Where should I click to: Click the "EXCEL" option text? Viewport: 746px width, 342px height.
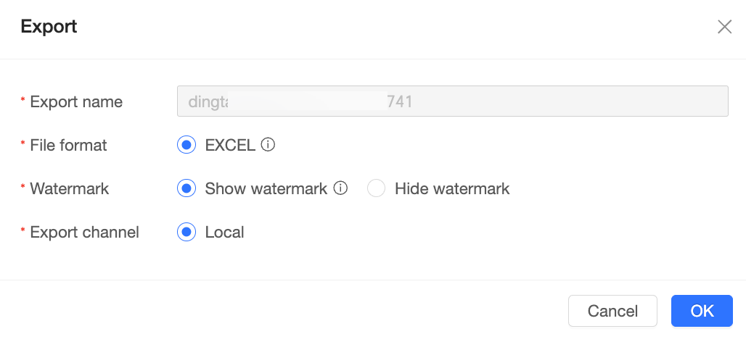230,145
